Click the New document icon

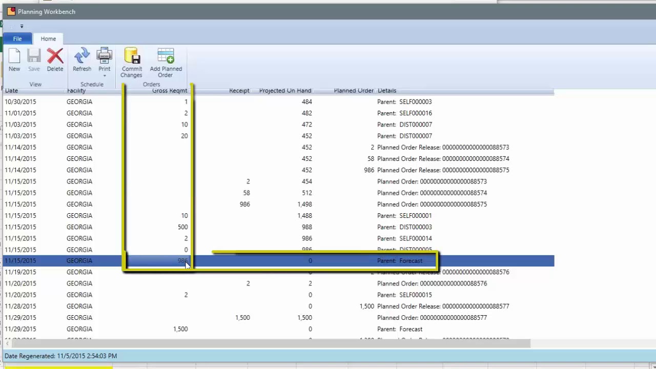(14, 56)
